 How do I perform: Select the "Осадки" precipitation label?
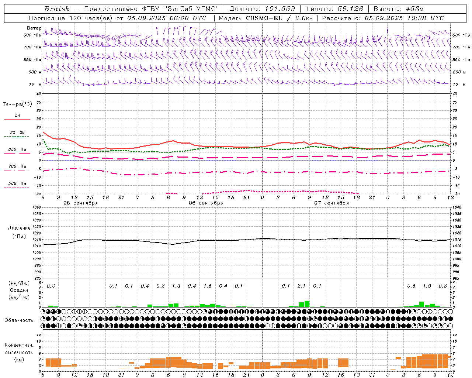tap(19, 290)
